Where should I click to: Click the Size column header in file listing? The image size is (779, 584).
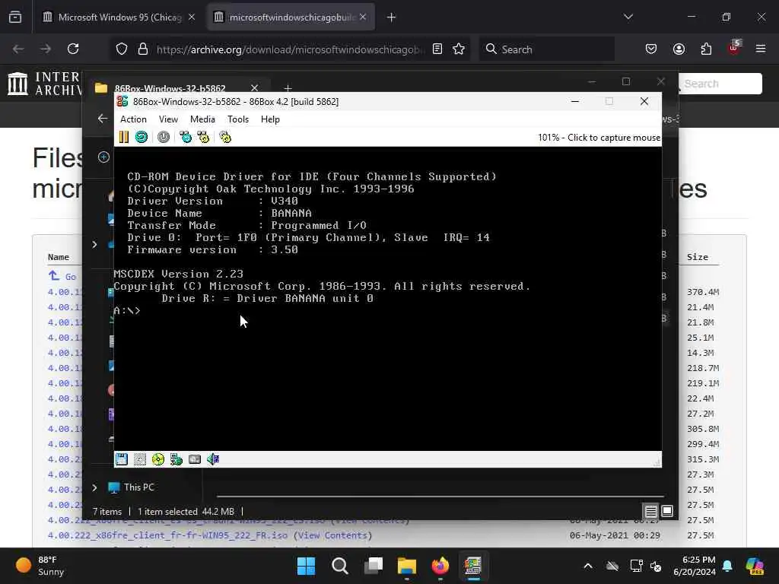[698, 257]
